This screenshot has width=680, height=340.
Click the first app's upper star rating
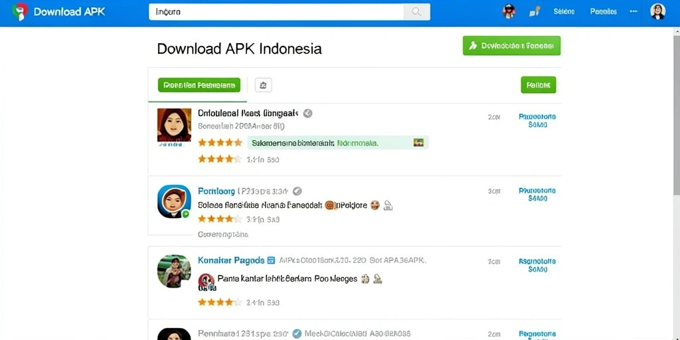(220, 143)
